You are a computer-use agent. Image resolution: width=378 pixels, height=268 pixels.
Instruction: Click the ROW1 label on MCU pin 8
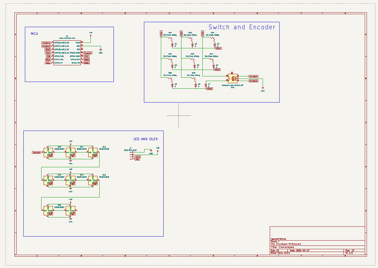point(86,63)
